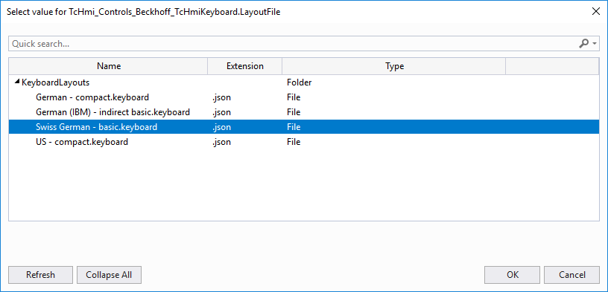
Task: Click .json extension in the Swiss German row
Action: tap(221, 127)
